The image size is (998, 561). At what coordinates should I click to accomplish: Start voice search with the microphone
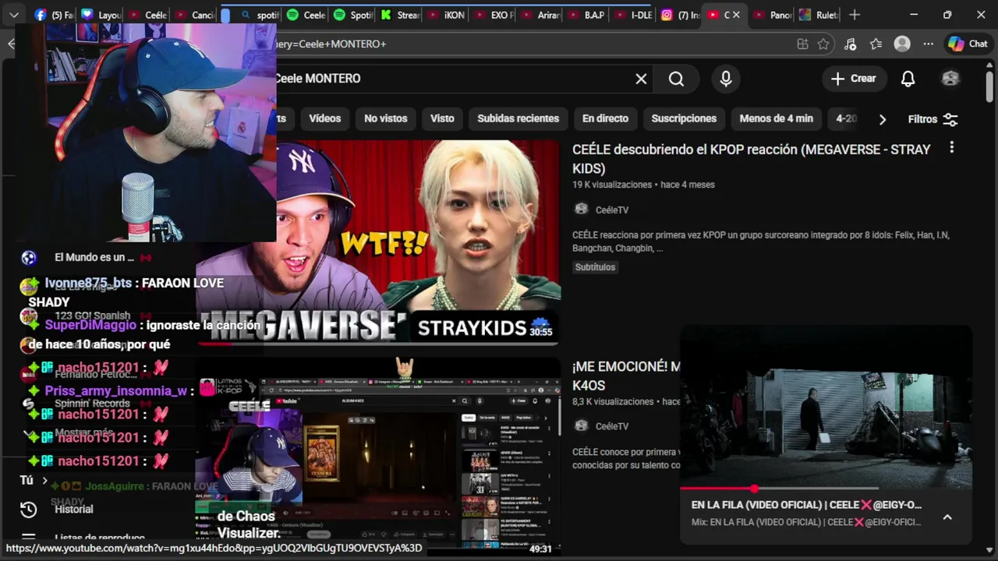point(726,79)
